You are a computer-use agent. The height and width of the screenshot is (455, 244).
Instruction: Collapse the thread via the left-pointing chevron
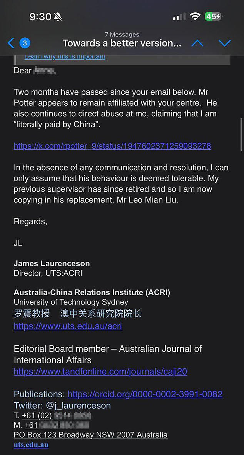coord(10,43)
